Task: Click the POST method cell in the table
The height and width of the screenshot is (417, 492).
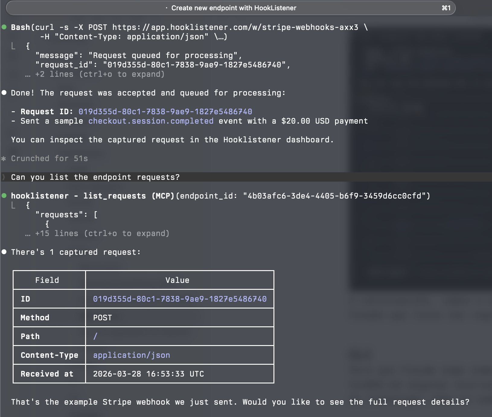Action: 103,318
